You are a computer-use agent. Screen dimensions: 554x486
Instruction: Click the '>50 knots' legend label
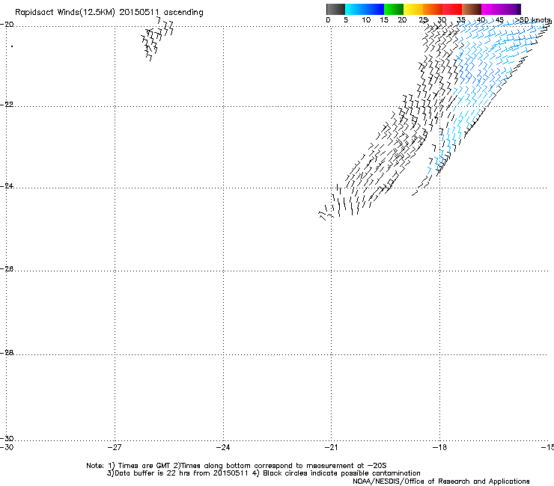(533, 20)
